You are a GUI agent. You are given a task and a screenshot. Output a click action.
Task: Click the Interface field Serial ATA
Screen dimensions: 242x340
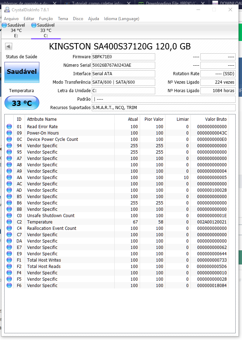123,74
